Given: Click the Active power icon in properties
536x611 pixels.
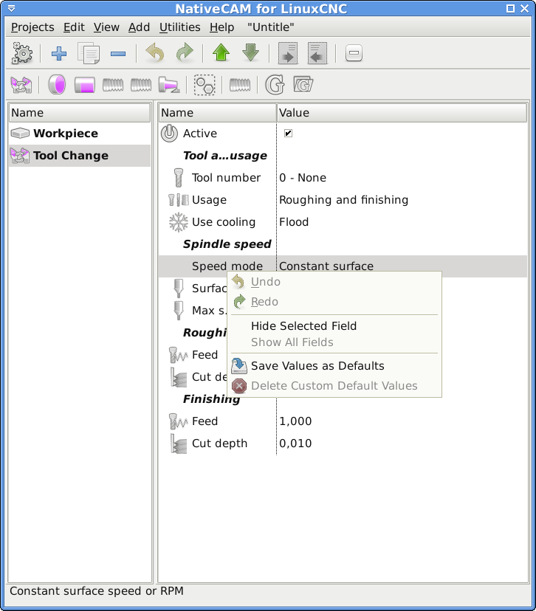Looking at the screenshot, I should [170, 134].
